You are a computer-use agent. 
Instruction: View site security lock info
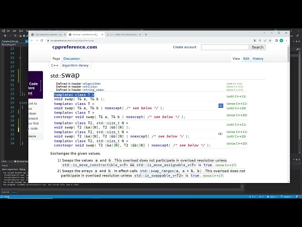(x=48, y=41)
